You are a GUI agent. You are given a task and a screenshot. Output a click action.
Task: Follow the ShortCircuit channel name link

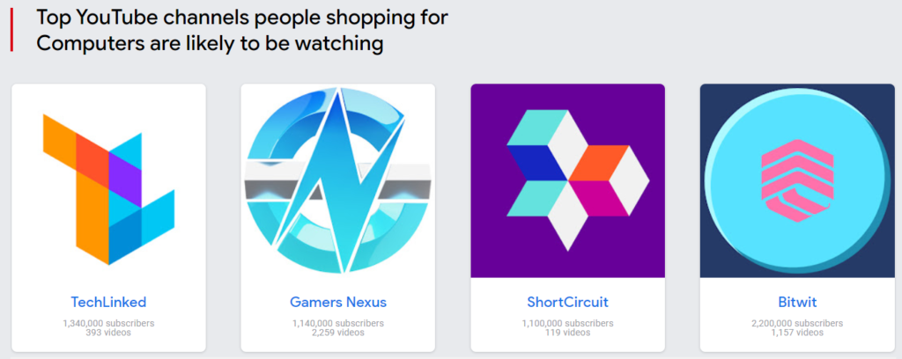[568, 302]
